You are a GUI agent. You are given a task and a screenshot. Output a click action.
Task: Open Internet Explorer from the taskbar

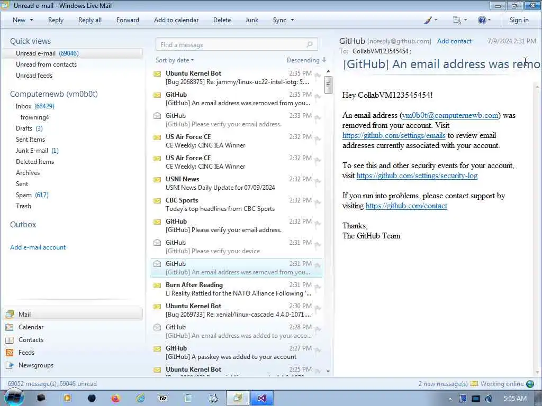(140, 399)
